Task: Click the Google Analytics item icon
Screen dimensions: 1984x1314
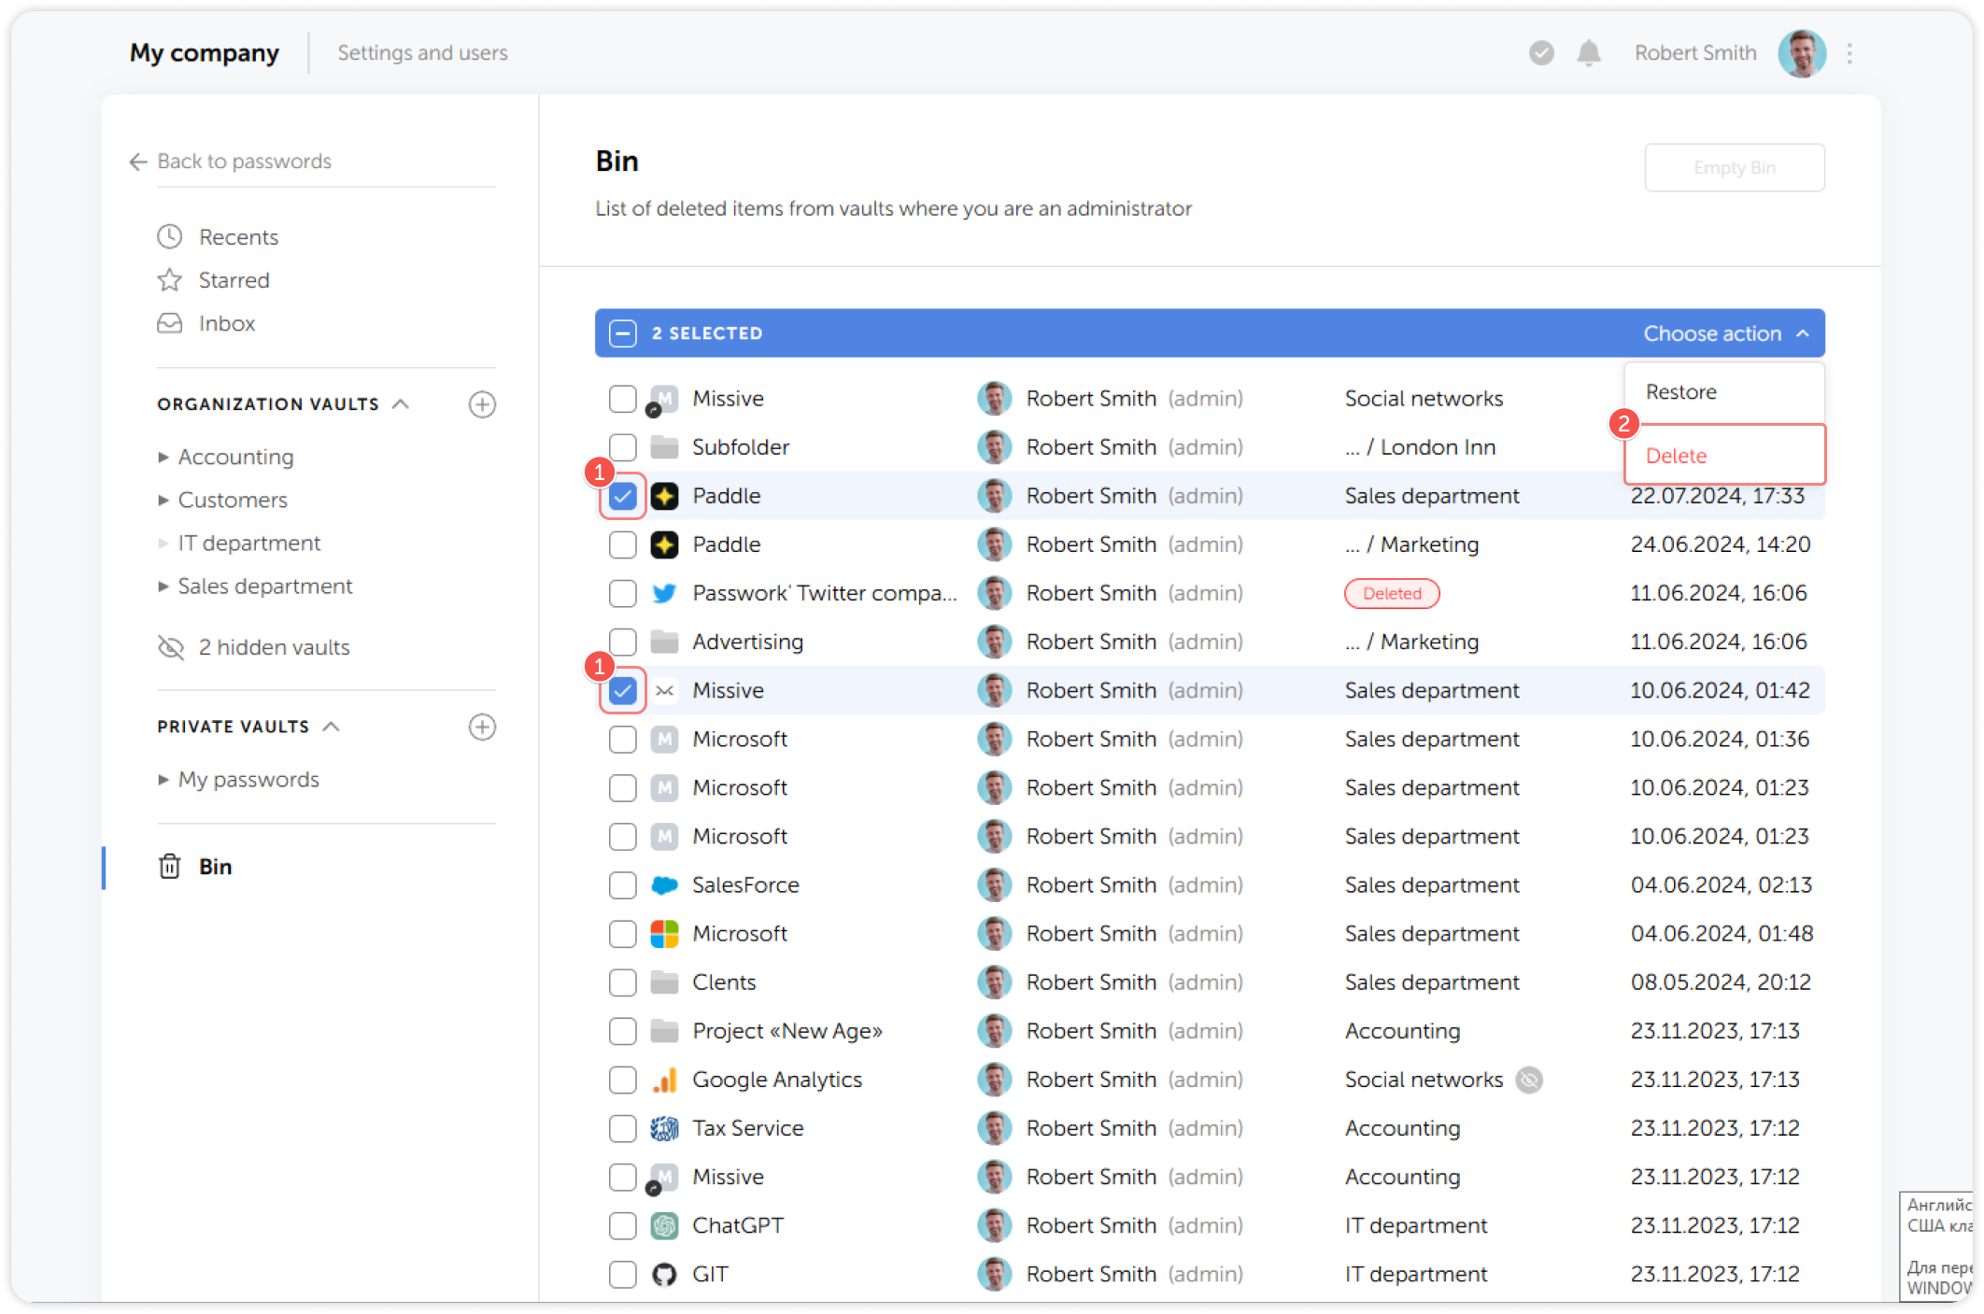Action: click(x=664, y=1080)
